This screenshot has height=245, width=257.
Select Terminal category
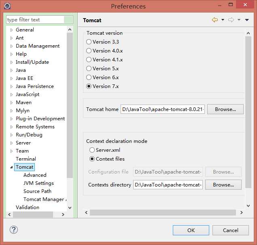click(26, 159)
